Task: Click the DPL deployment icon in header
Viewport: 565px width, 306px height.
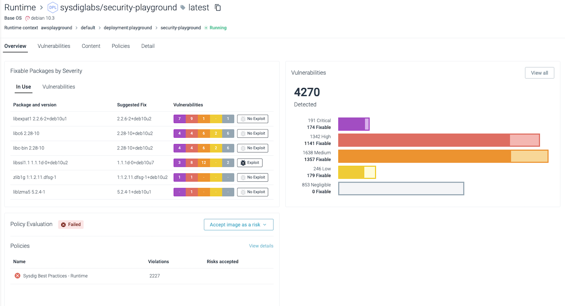Action: click(x=53, y=8)
